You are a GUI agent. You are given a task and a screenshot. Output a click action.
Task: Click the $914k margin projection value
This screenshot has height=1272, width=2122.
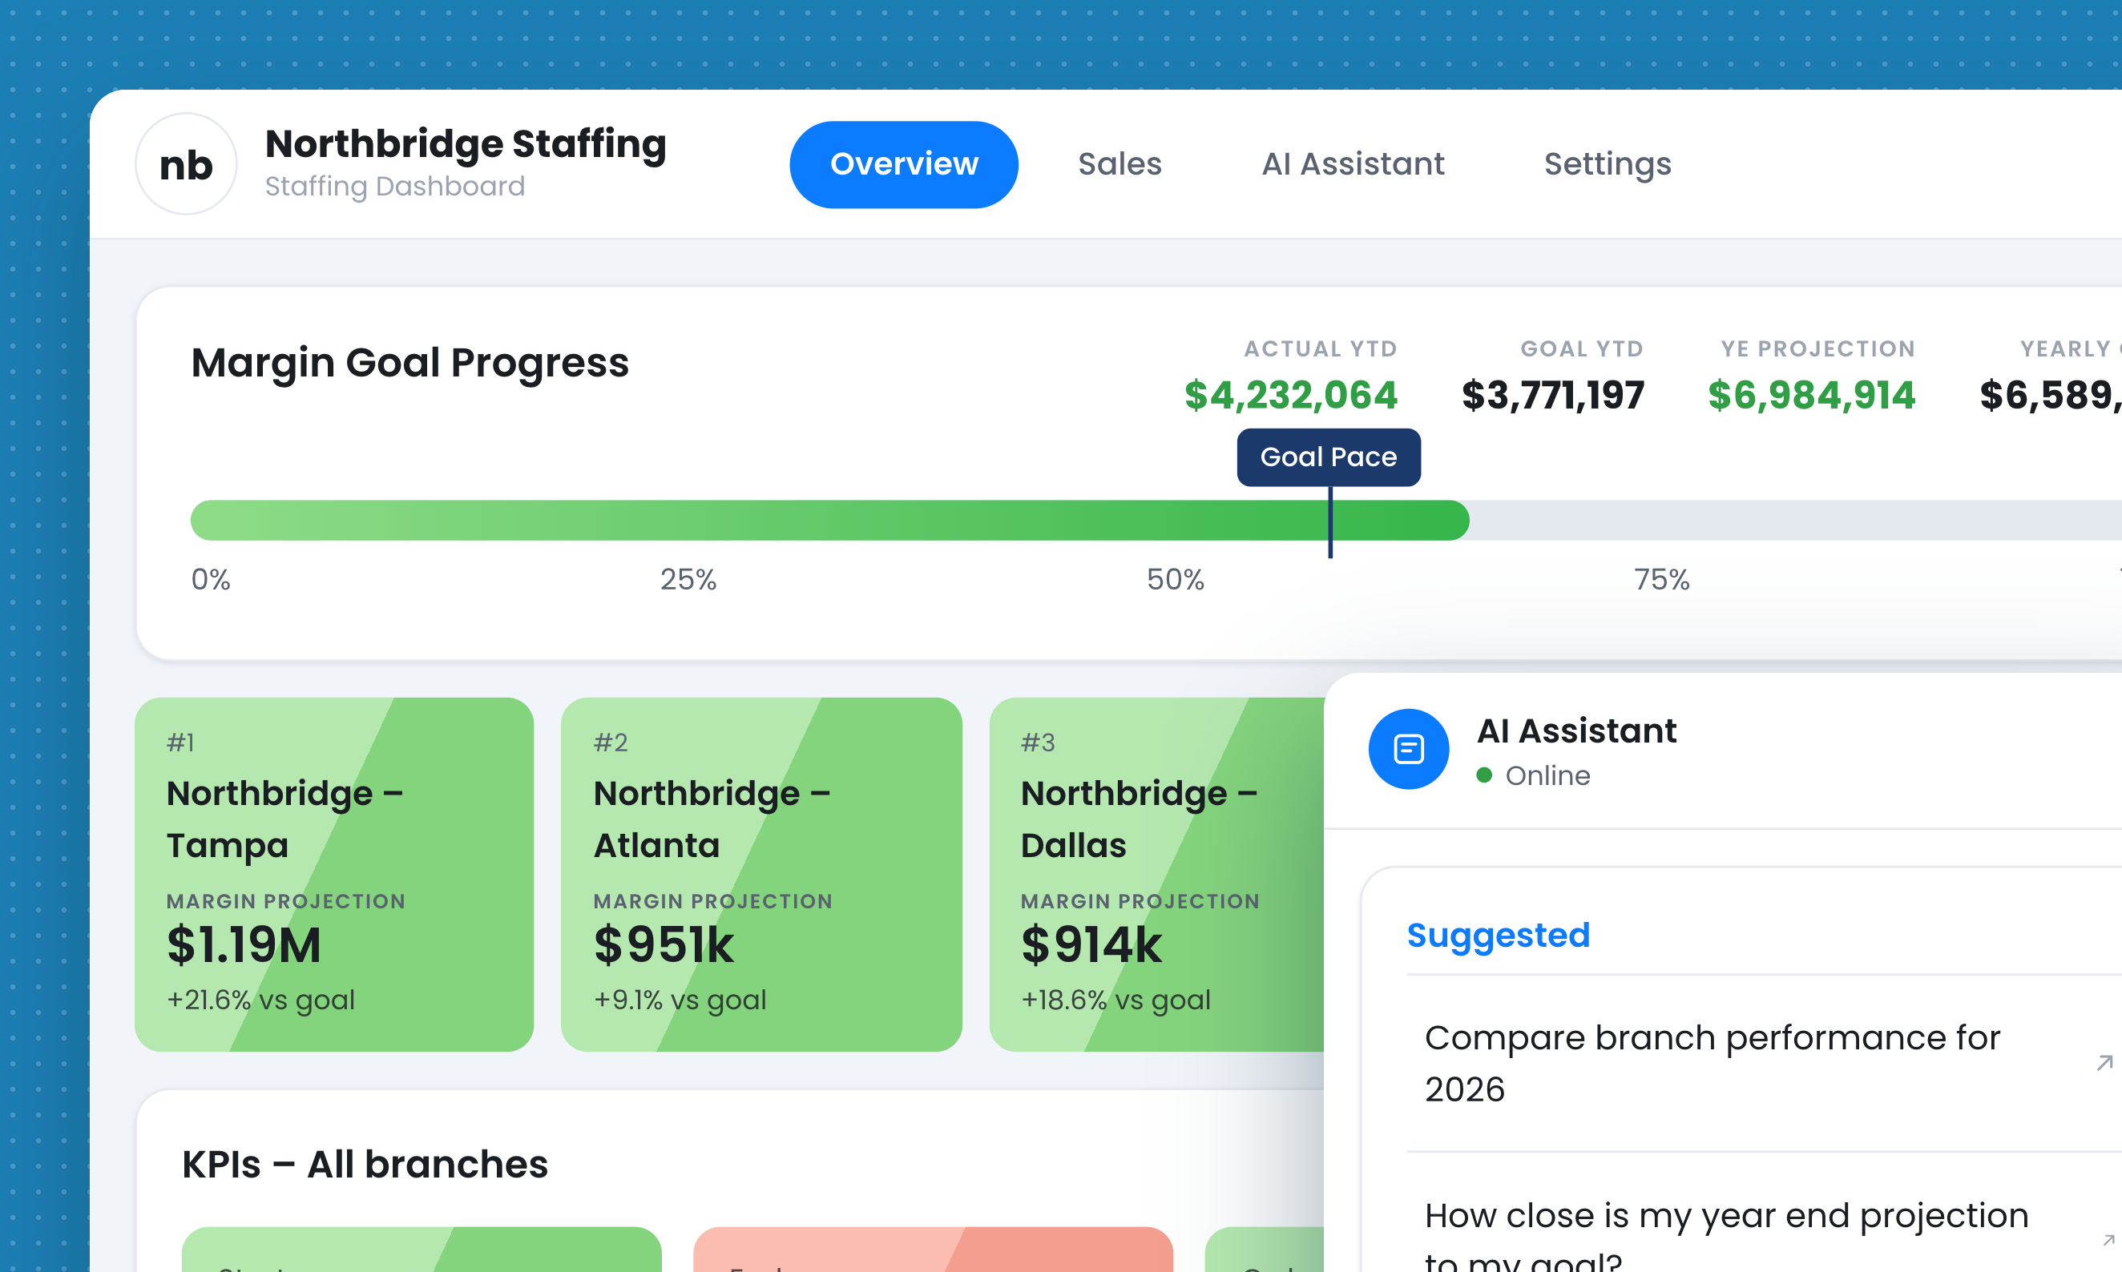(x=1091, y=945)
